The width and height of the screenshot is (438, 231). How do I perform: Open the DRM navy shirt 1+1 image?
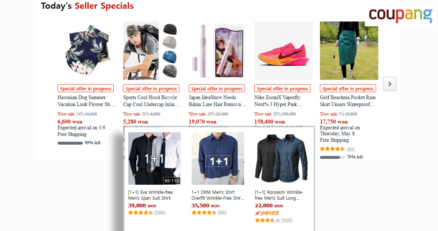[218, 158]
